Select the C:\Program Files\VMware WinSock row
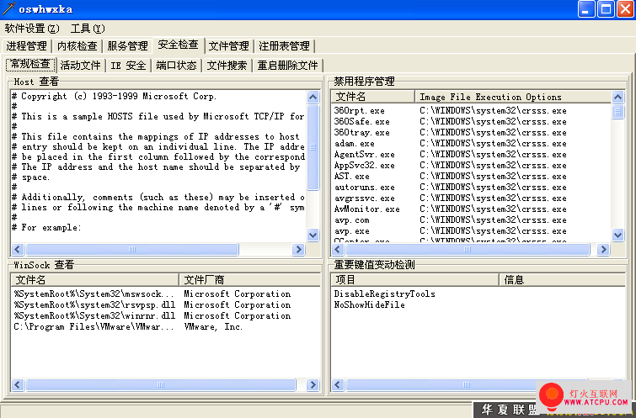Viewport: 636px width, 418px height. click(x=165, y=326)
